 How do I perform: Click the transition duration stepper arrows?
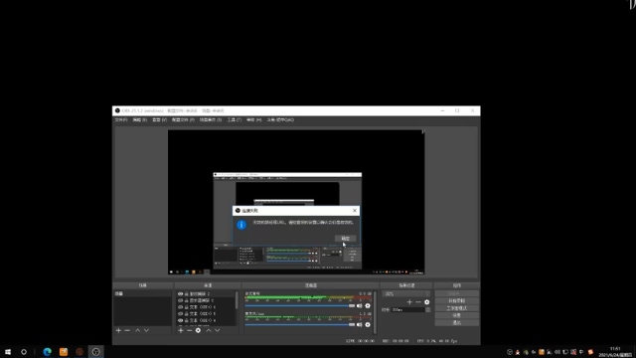tap(427, 309)
